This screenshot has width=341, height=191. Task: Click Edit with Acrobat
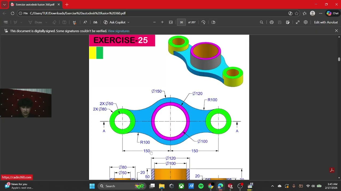pyautogui.click(x=326, y=22)
